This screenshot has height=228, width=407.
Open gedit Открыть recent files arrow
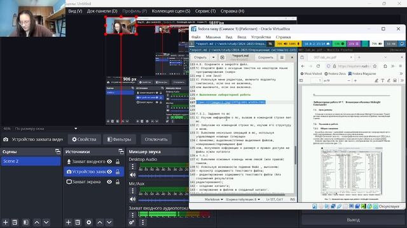pos(214,58)
